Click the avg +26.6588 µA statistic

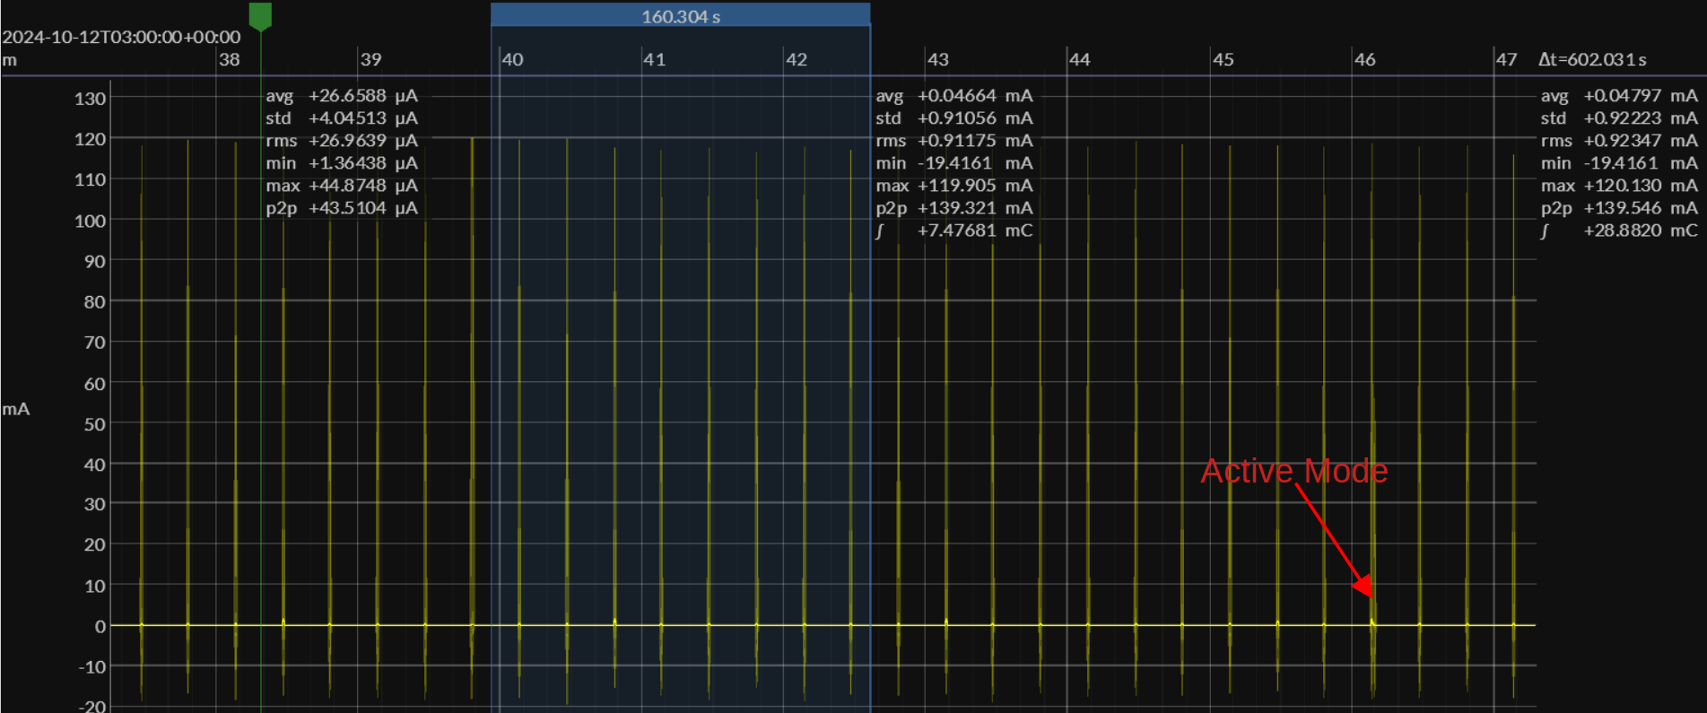click(342, 95)
